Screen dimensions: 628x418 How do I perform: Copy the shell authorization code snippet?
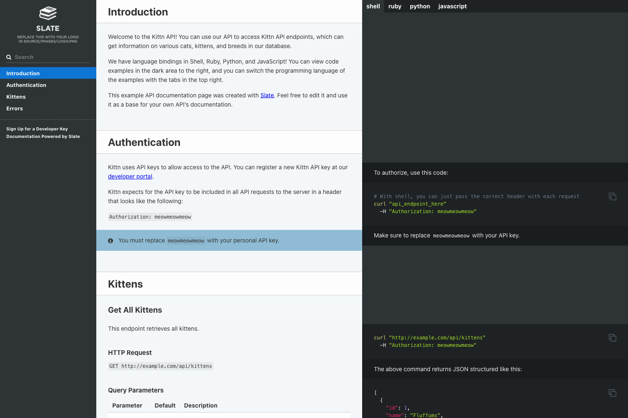pos(612,196)
